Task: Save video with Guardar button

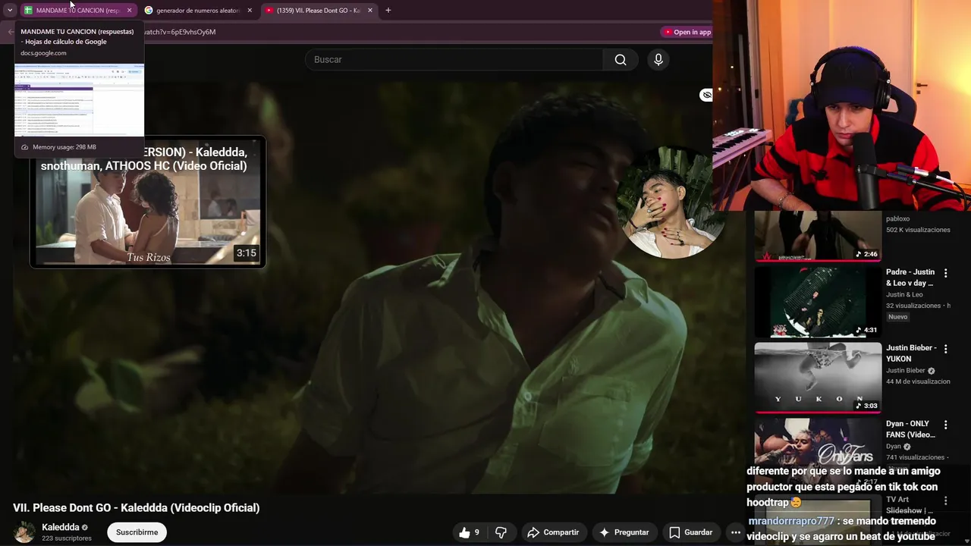Action: coord(690,532)
